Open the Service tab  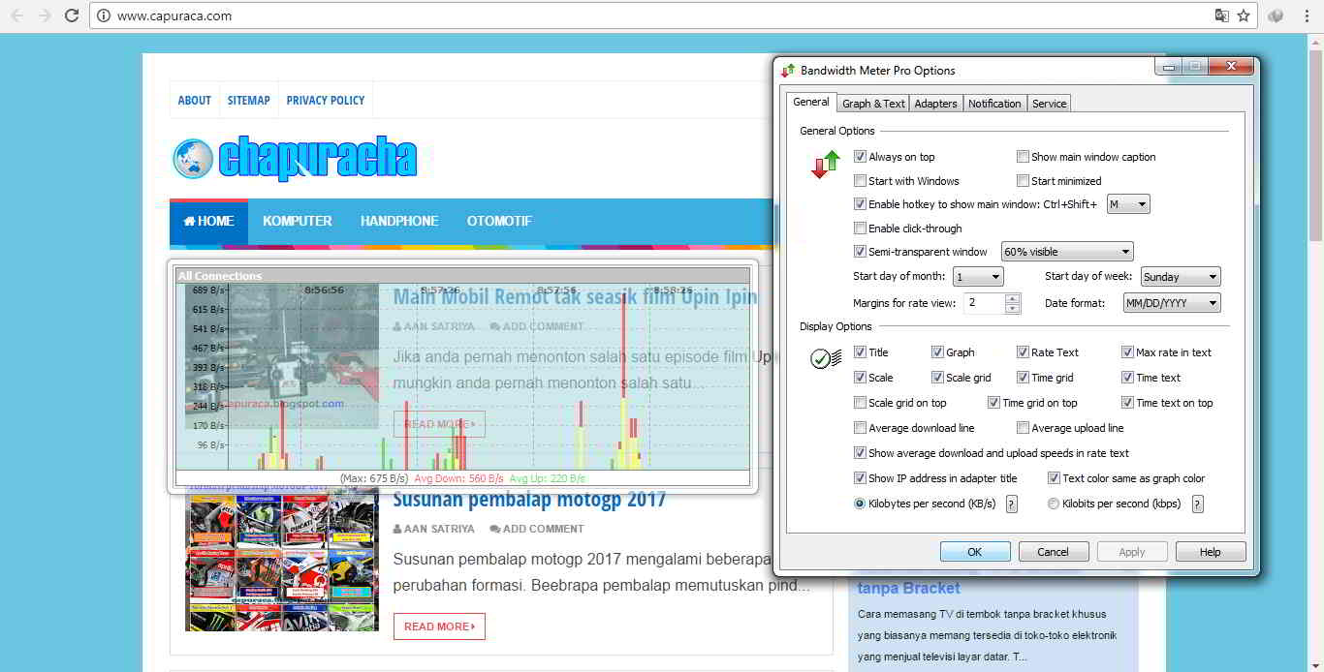click(1049, 104)
